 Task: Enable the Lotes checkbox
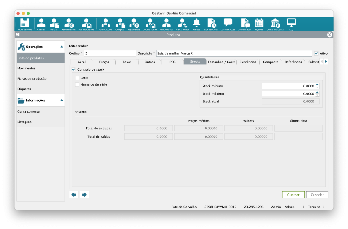(77, 78)
